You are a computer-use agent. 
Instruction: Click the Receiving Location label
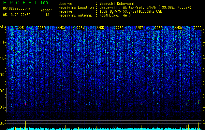pyautogui.click(x=76, y=7)
